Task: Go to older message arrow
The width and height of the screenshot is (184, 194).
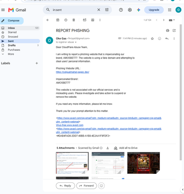Action: coord(164,20)
